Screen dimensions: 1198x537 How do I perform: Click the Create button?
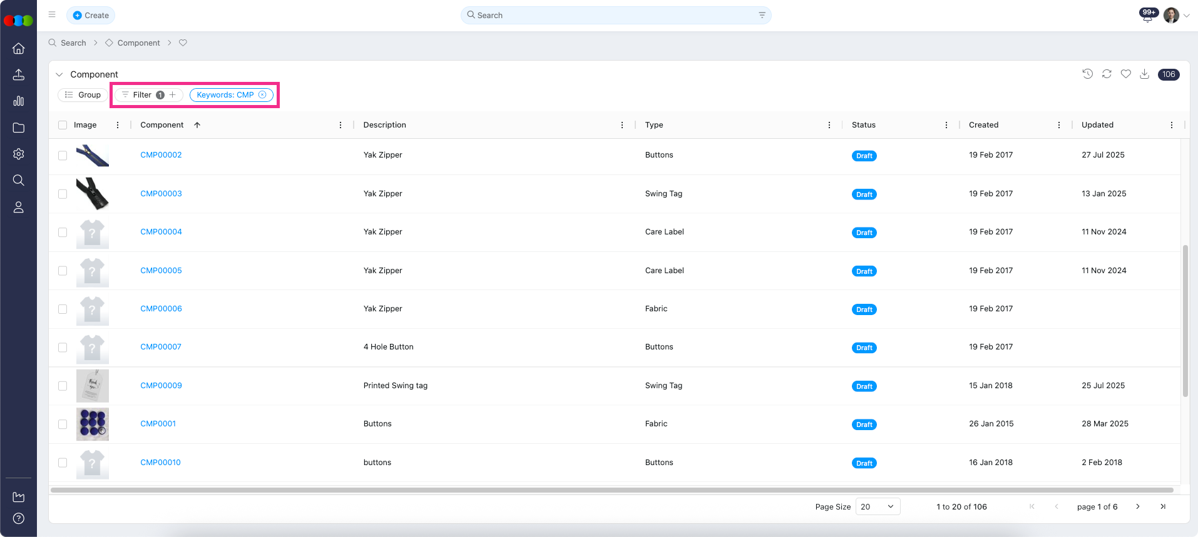(91, 16)
